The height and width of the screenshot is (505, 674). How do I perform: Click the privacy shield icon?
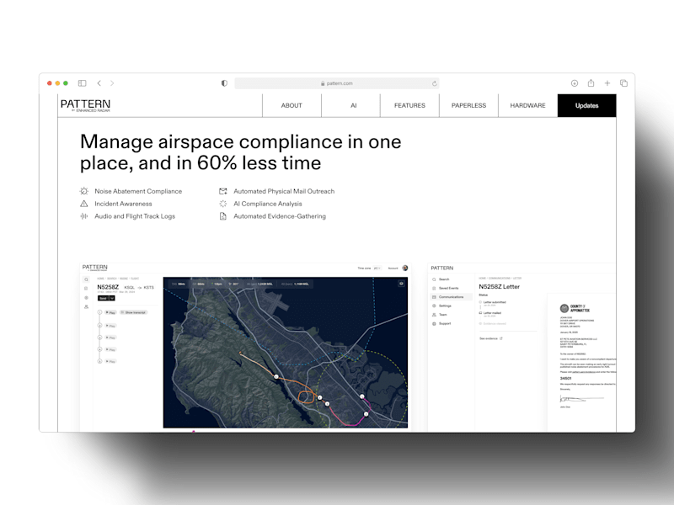[224, 83]
